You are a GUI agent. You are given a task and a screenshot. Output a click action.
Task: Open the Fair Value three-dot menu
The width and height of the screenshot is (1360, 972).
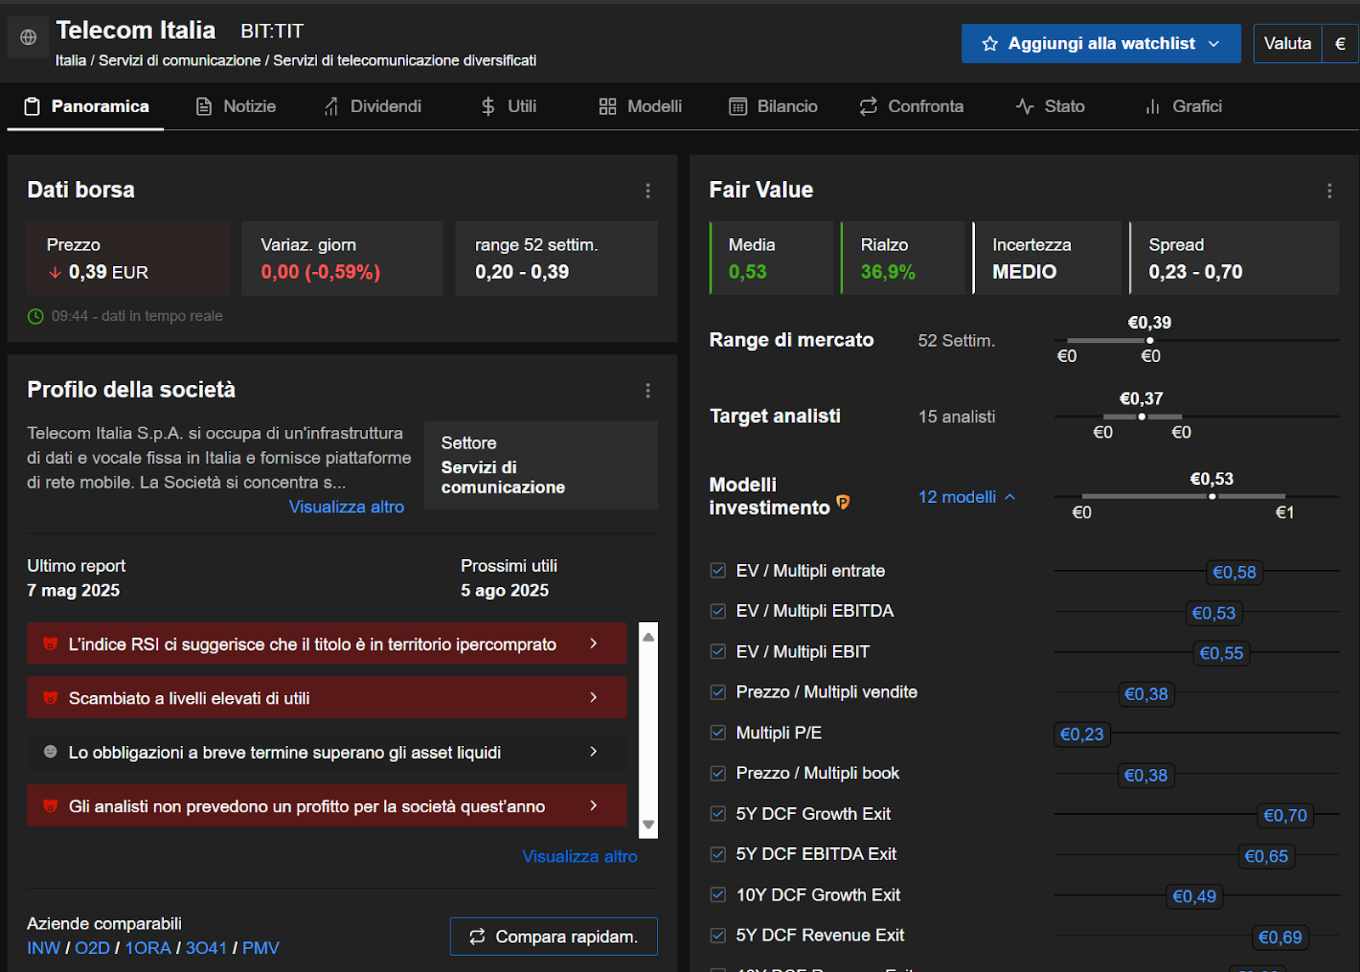pos(1329,190)
